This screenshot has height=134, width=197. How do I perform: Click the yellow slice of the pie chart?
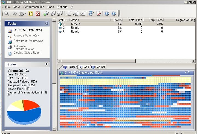[18, 105]
